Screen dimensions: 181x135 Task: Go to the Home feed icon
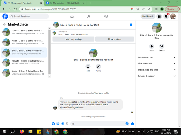72,17
